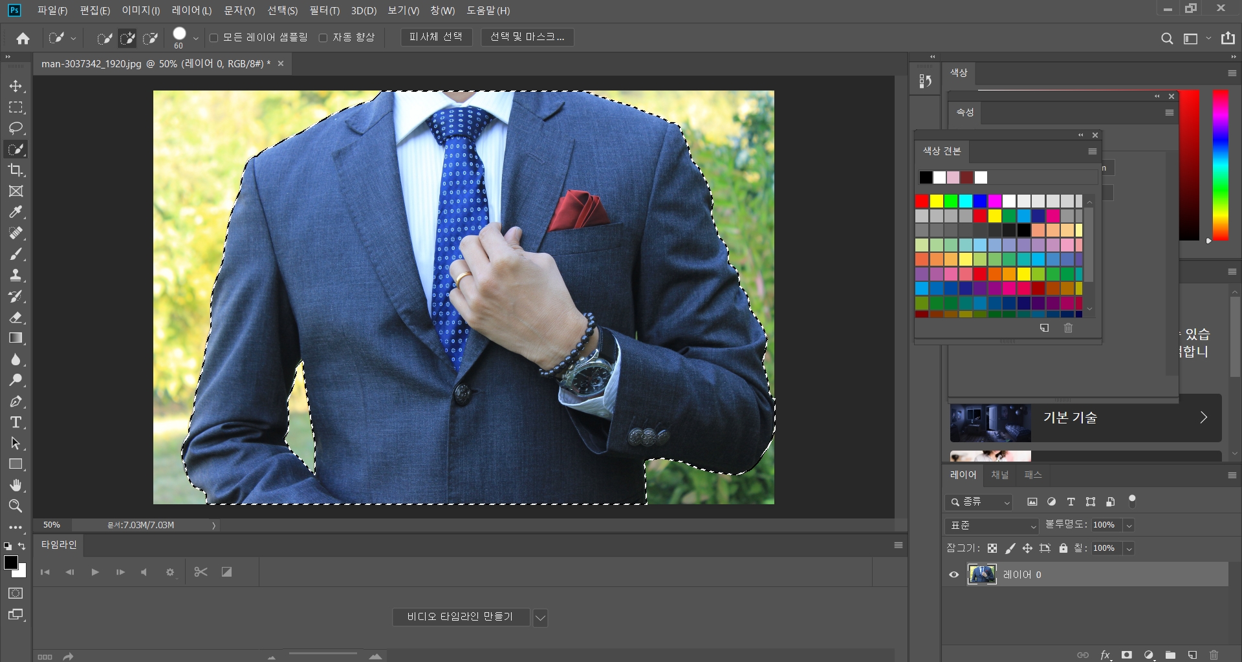1242x662 pixels.
Task: Click the Home icon in options bar
Action: click(x=23, y=39)
